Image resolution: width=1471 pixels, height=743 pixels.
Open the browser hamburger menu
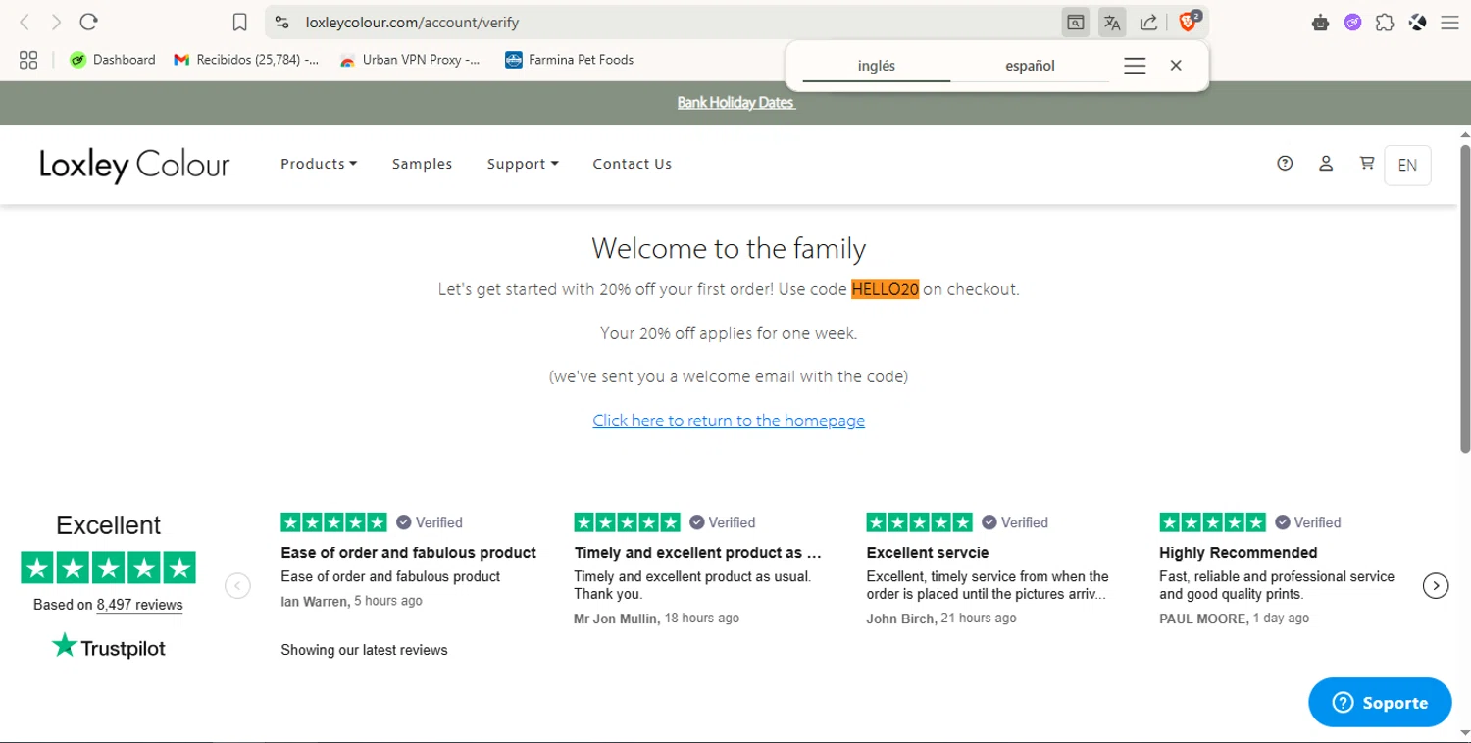tap(1449, 22)
